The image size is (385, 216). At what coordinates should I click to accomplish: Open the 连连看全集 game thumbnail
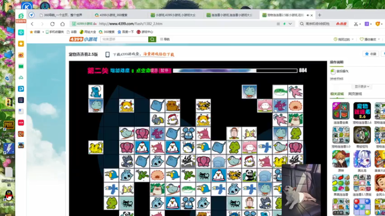341,111
